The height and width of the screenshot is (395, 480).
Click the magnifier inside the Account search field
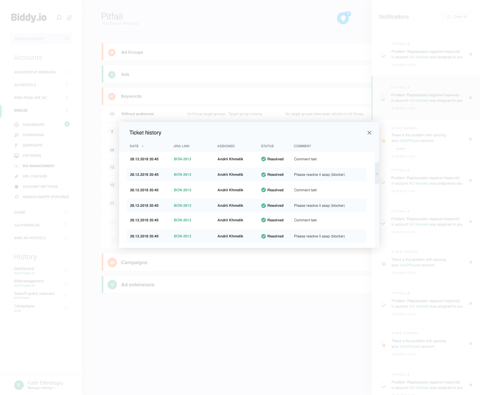point(67,39)
